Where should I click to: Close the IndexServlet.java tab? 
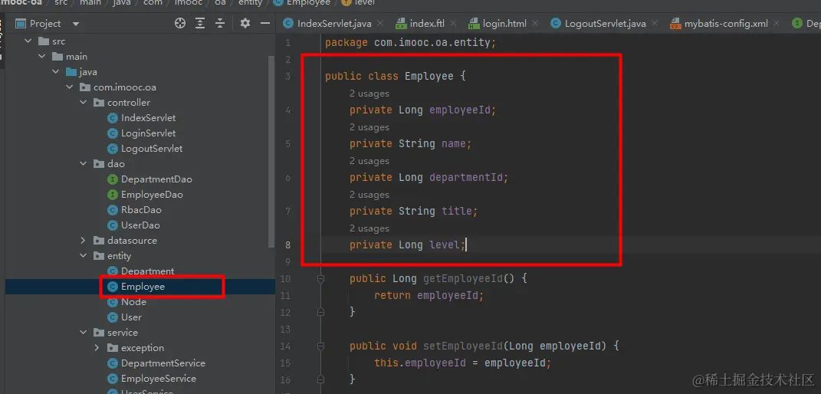point(380,24)
